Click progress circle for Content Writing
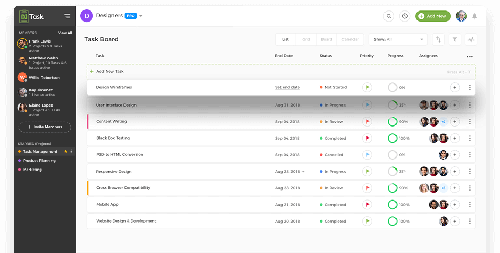500x253 pixels. tap(392, 122)
